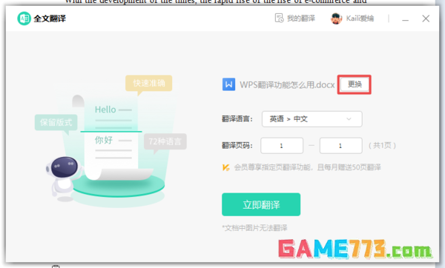Click the 会员尊享指定页翻译功能 notice text
This screenshot has width=445, height=268.
[x=307, y=167]
